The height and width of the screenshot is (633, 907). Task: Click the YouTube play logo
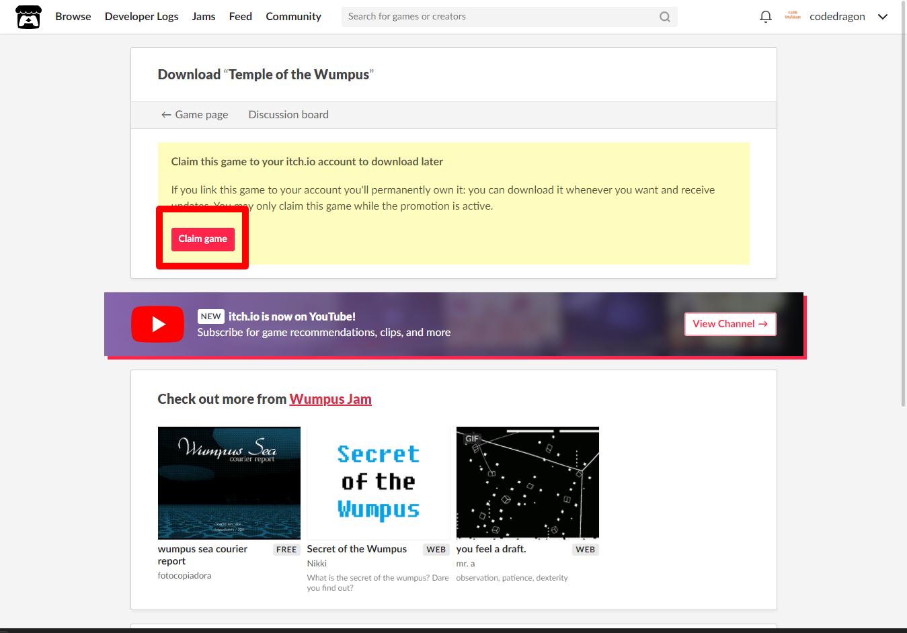point(157,324)
